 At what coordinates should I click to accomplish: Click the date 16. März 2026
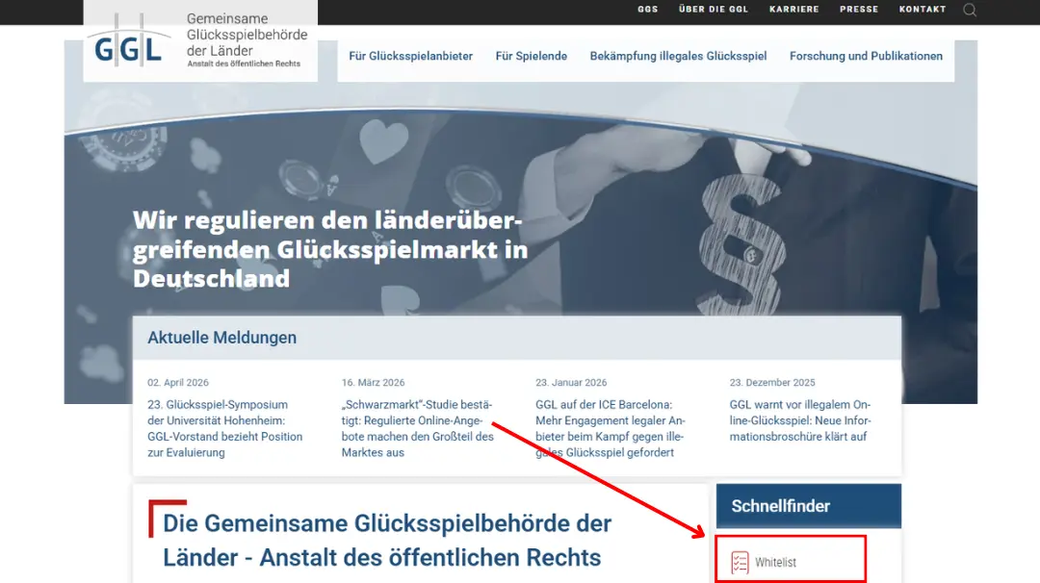373,382
